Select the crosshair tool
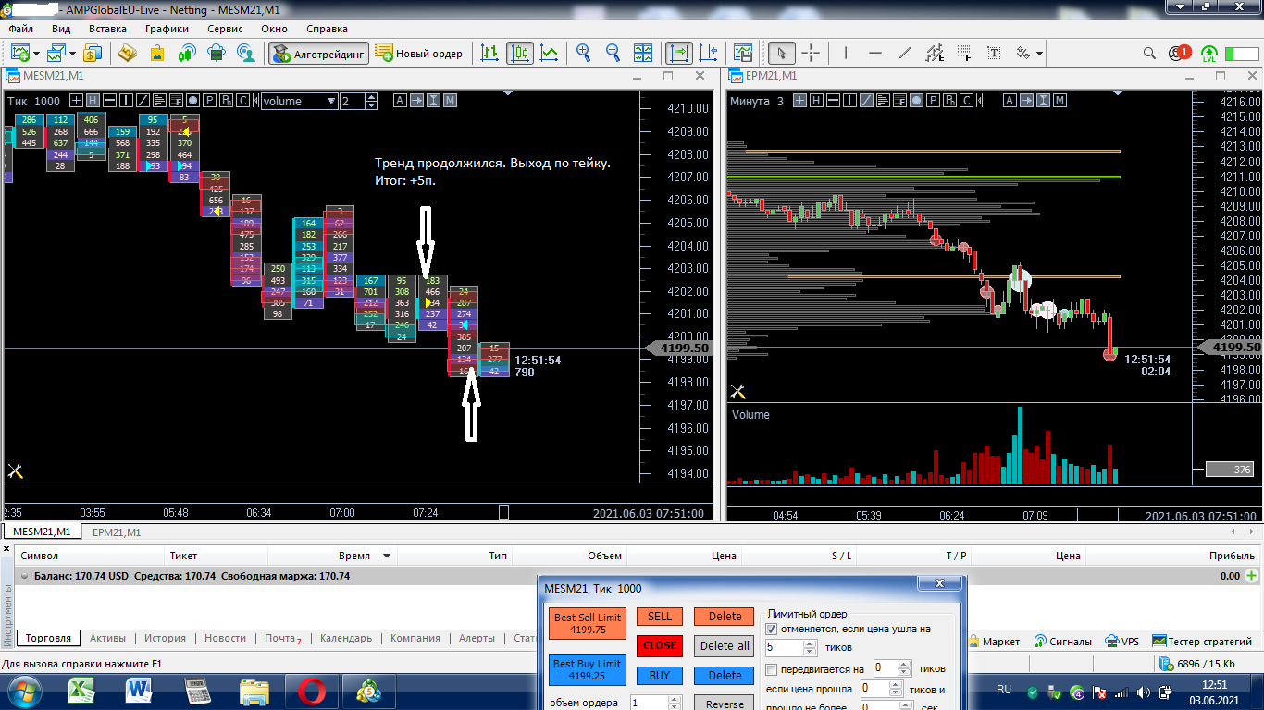The height and width of the screenshot is (710, 1264). (x=811, y=53)
